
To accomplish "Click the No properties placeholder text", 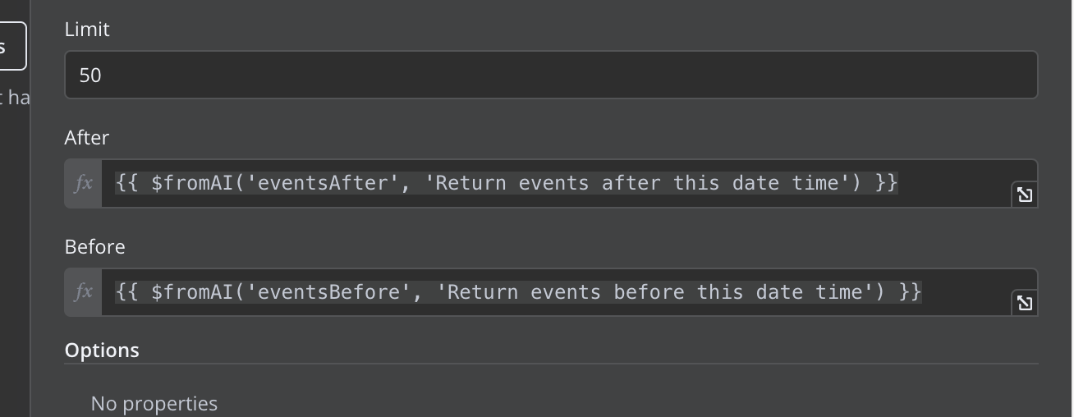I will (154, 404).
